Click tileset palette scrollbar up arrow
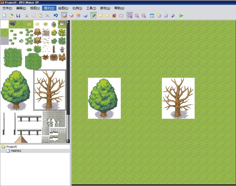Screen dimensions: 236x186 tap(68, 22)
